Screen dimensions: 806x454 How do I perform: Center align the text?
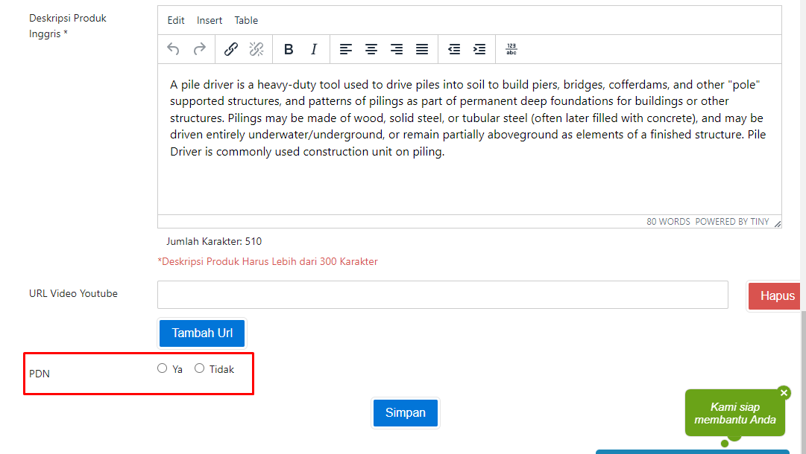(371, 49)
